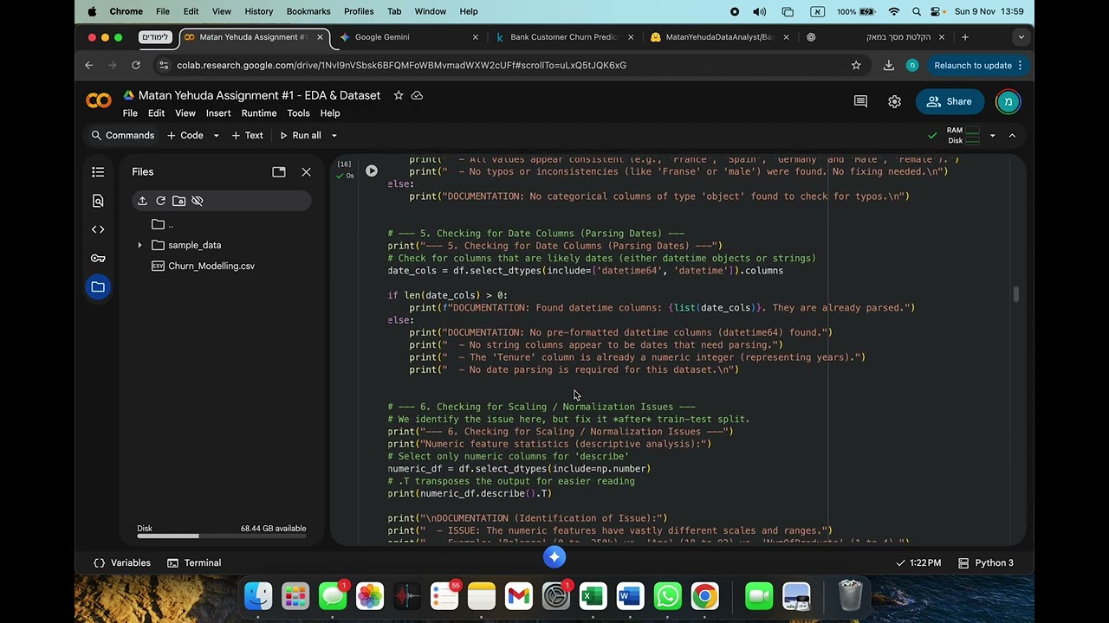Expand the sample_data folder
Viewport: 1109px width, 623px height.
139,245
